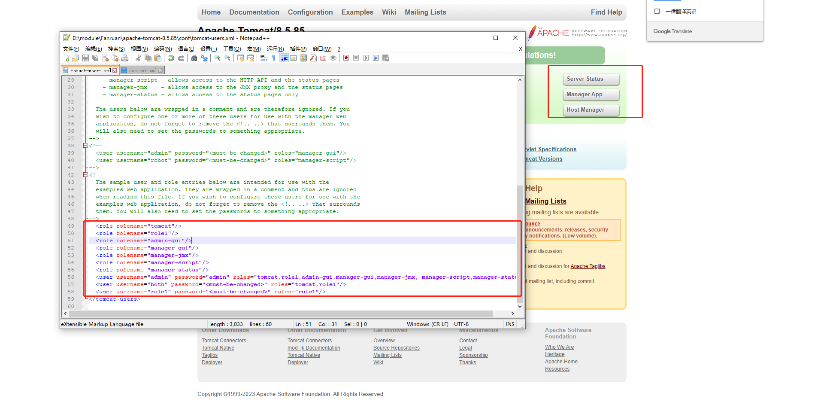Click the Save All icon

95,58
